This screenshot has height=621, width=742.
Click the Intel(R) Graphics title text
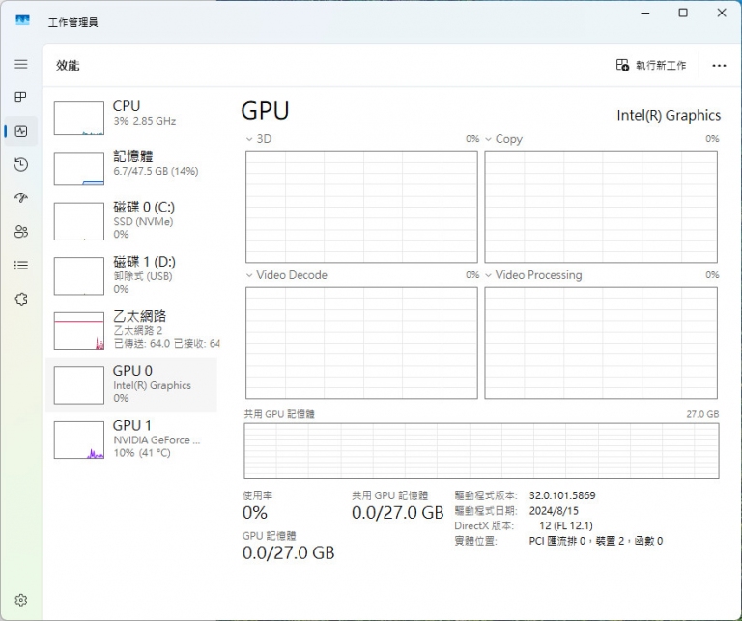click(669, 115)
